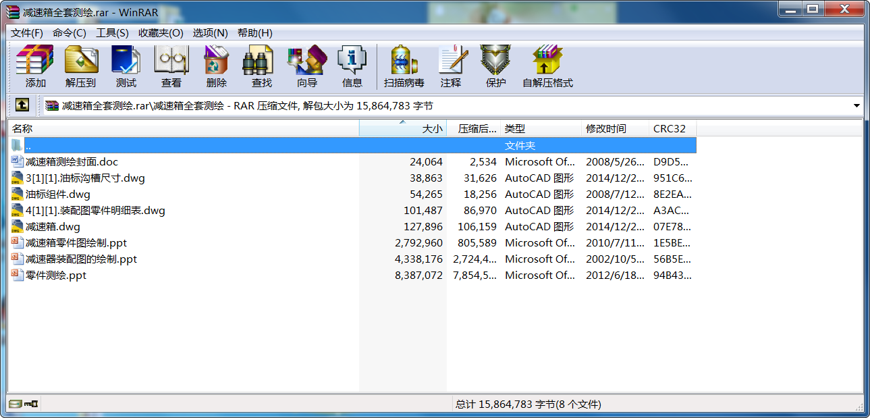Click the packed size value 106,159

[x=477, y=226]
